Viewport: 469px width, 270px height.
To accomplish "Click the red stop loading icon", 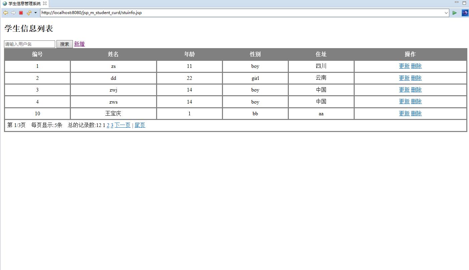I will pos(21,12).
